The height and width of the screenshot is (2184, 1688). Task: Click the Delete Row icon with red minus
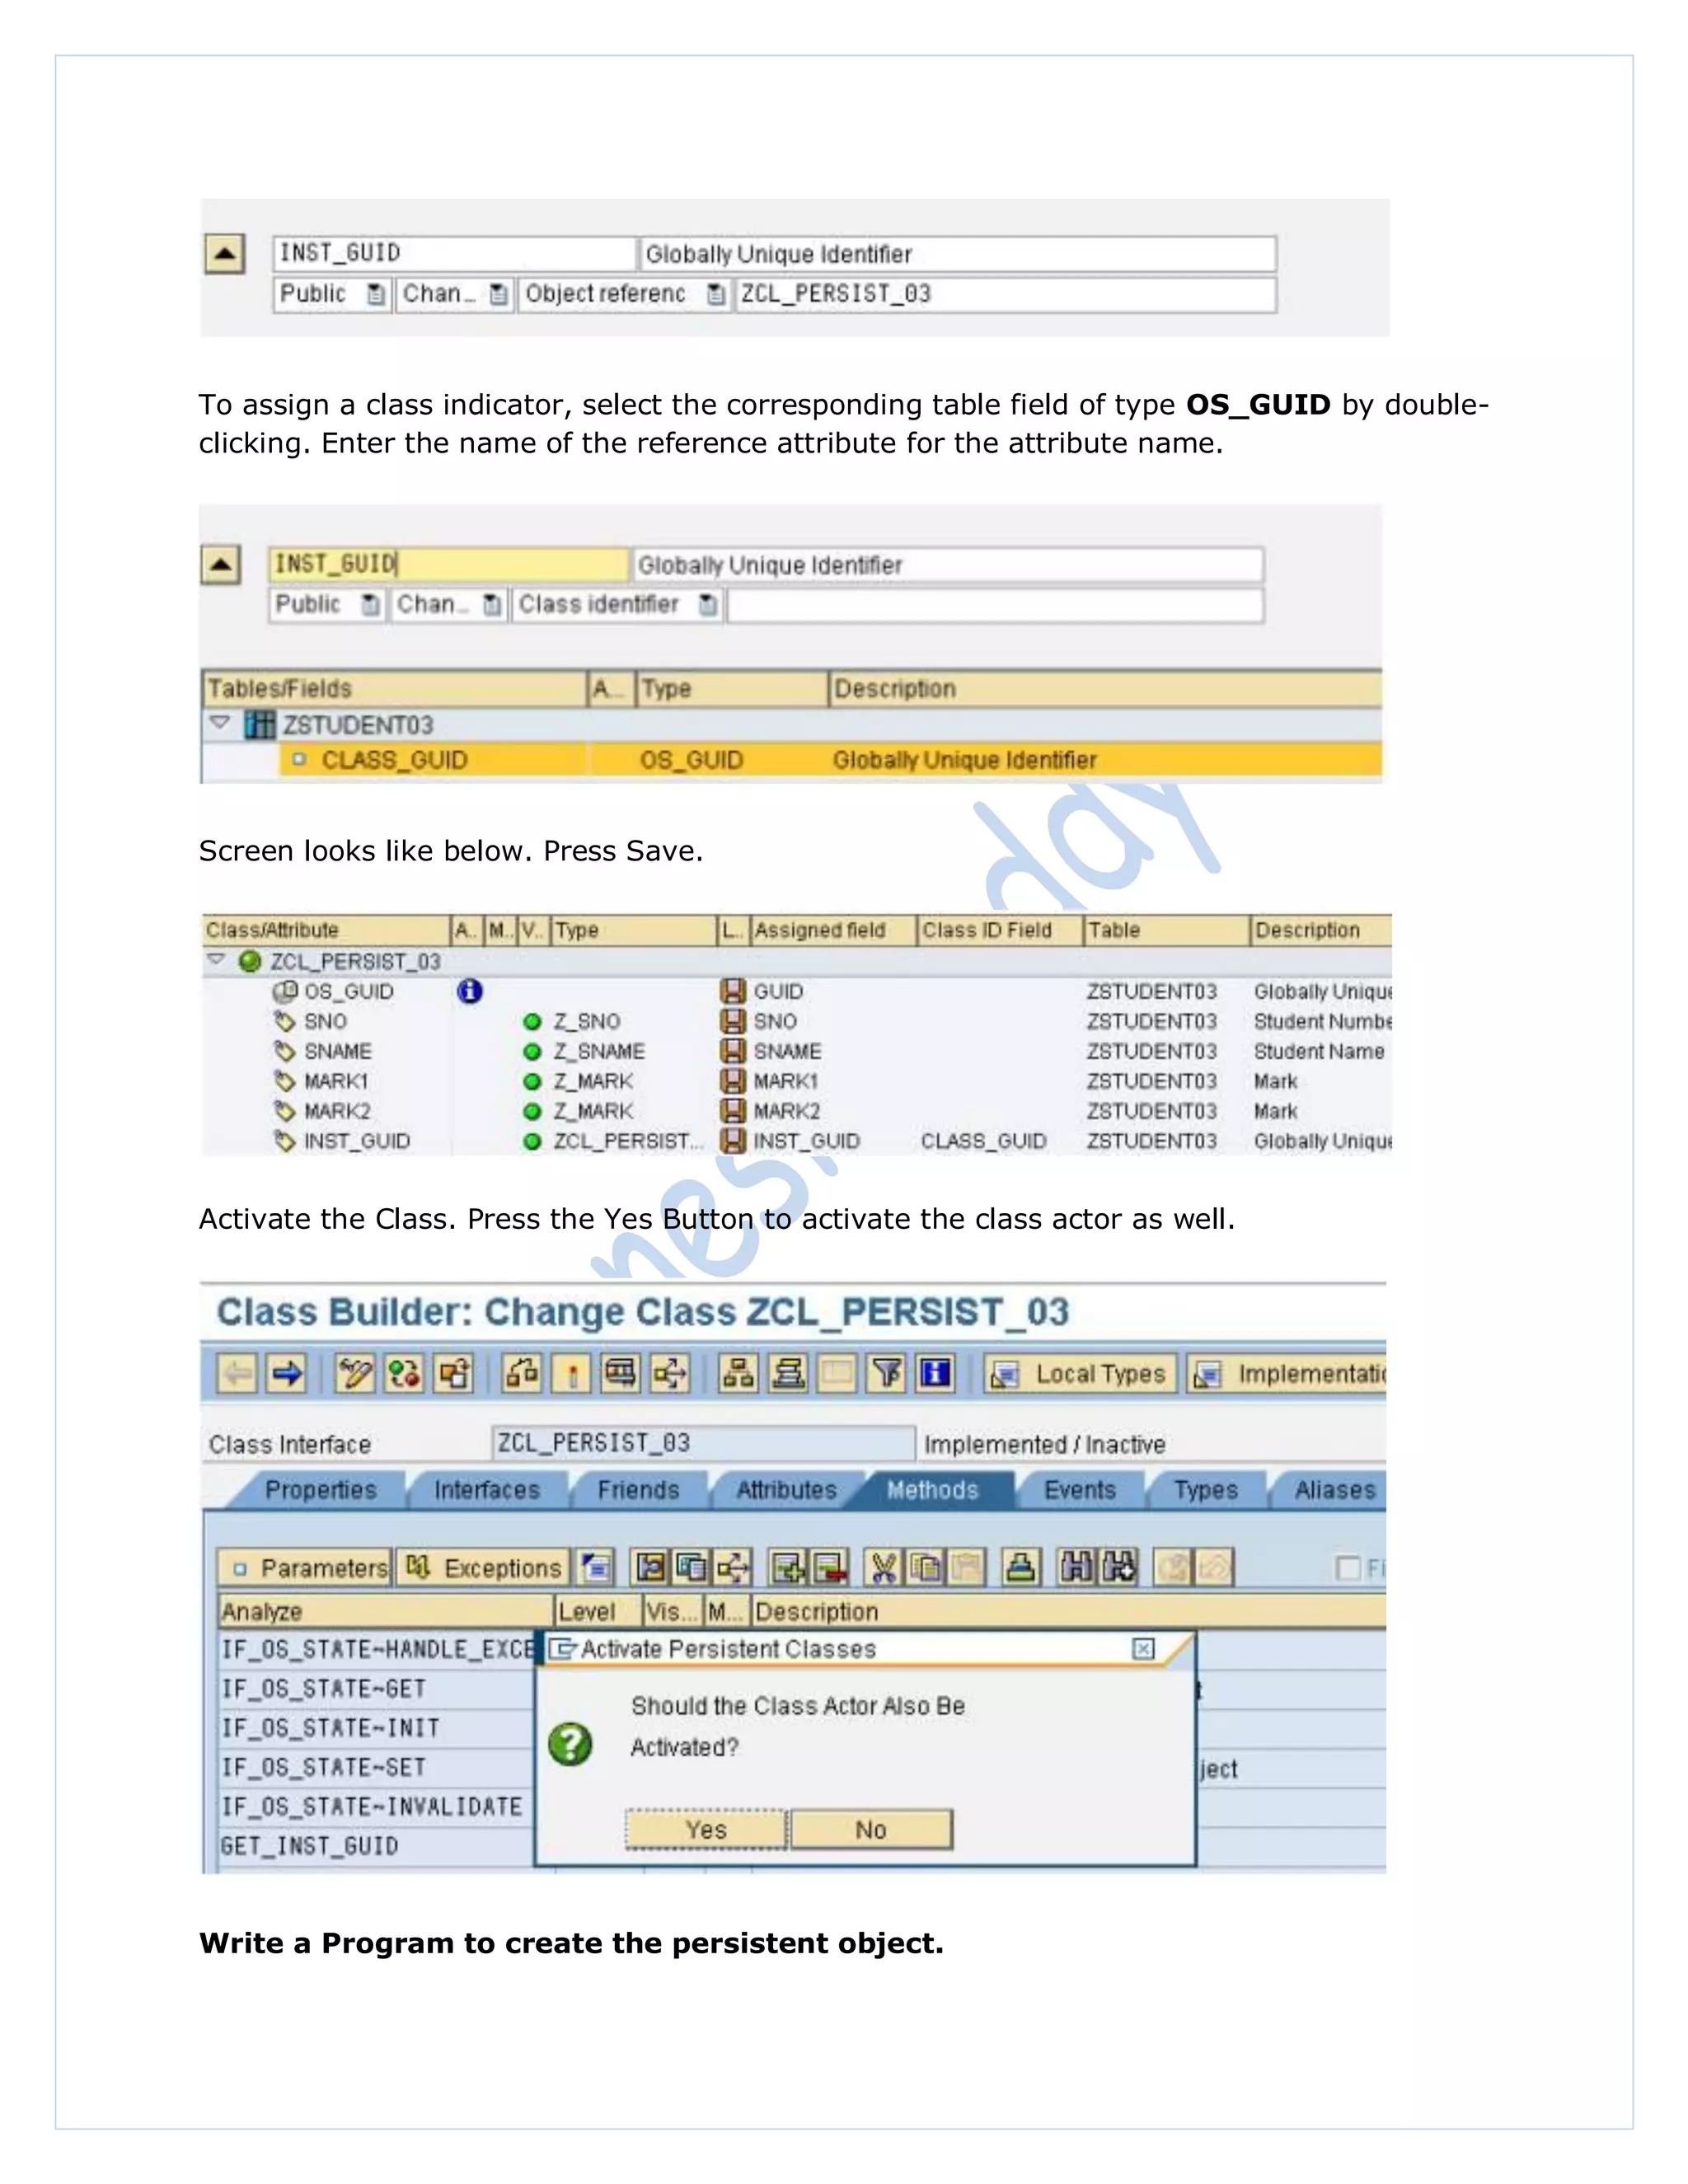point(830,1567)
